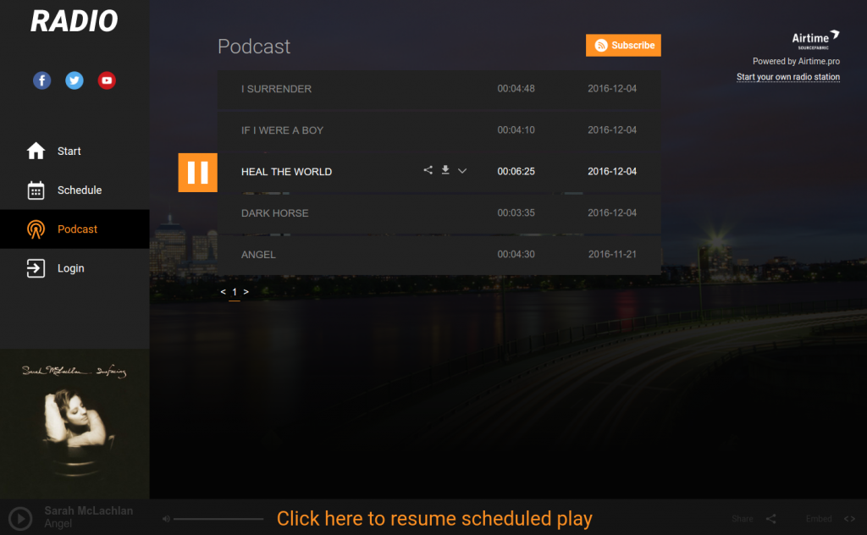867x535 pixels.
Task: Go to the previous page of podcast episodes
Action: [223, 291]
